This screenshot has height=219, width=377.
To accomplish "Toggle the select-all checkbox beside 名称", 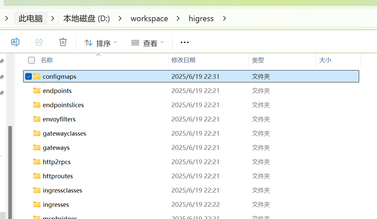I will point(31,60).
